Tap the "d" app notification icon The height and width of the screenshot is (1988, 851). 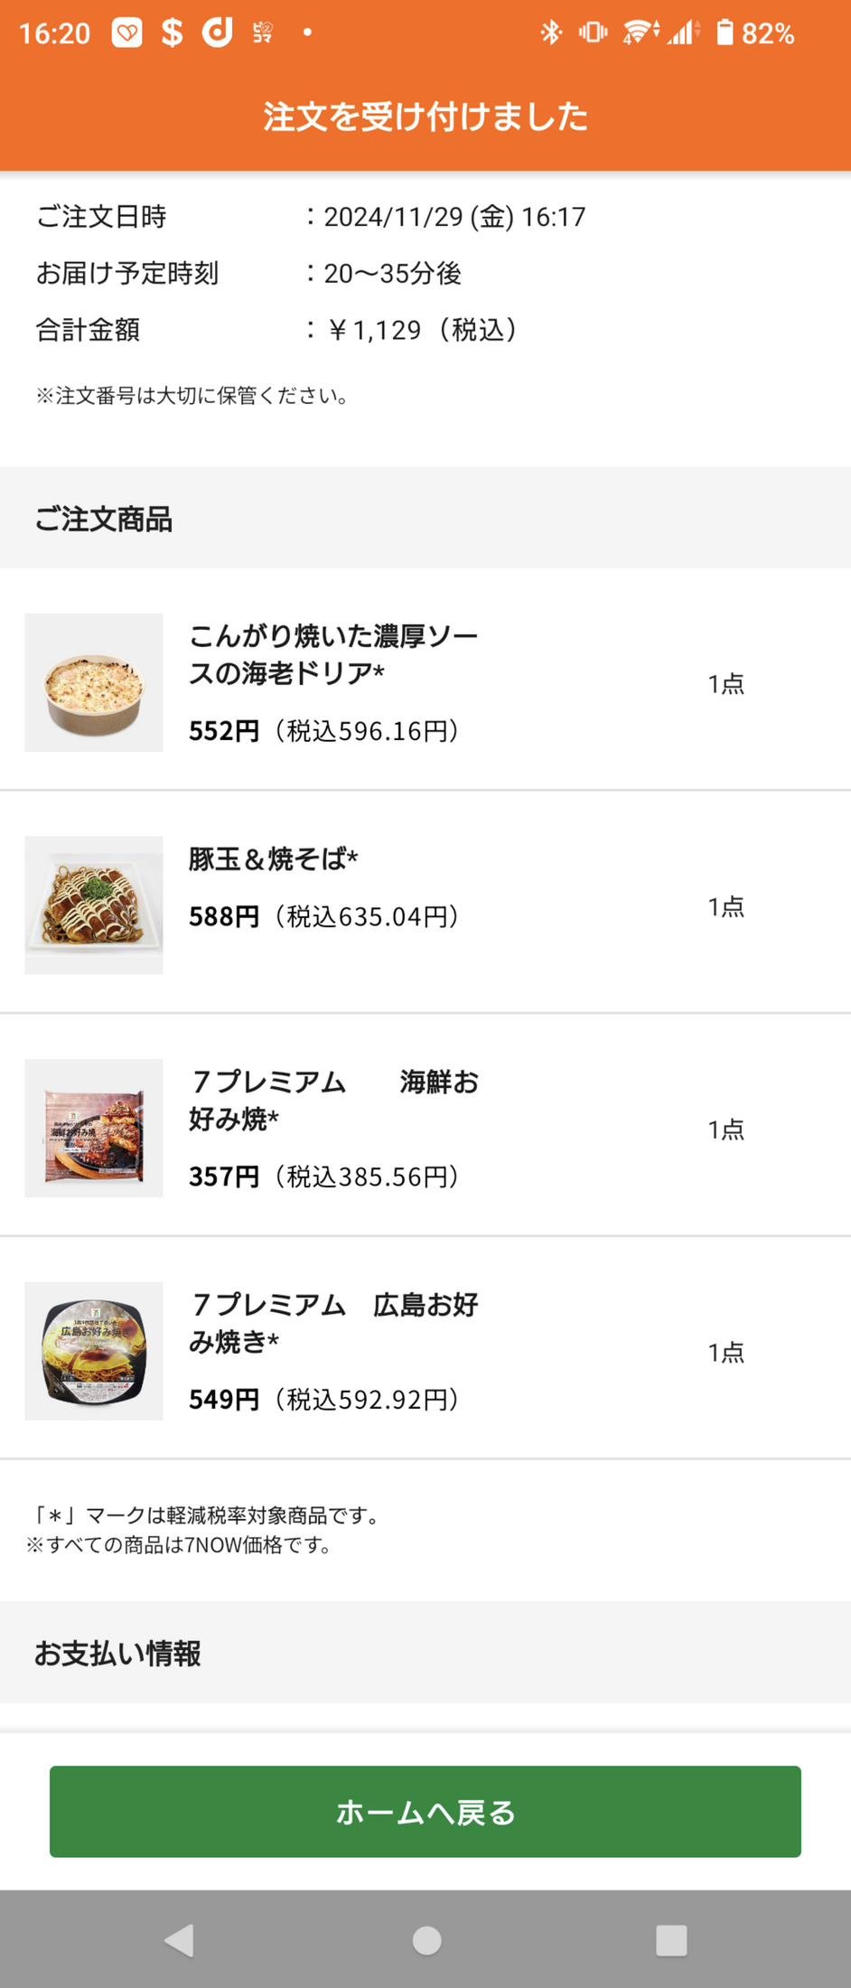point(217,33)
